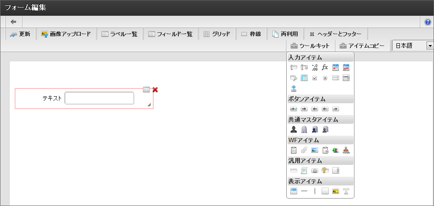Open the アイテムコピー toolbar item
The image size is (434, 206).
(362, 45)
